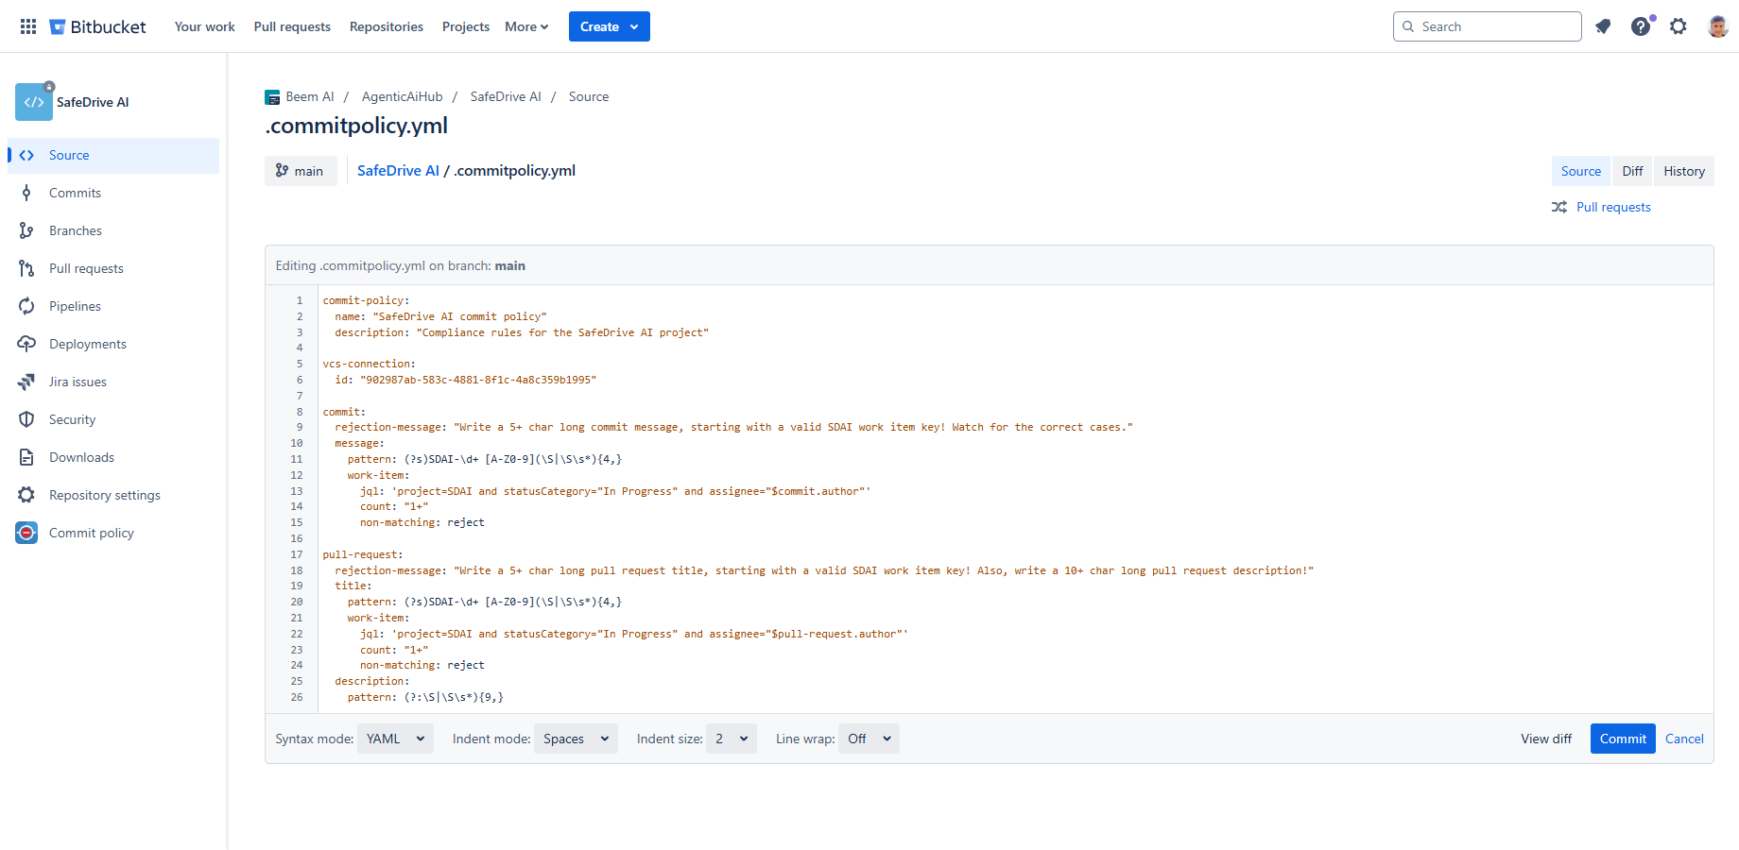This screenshot has width=1739, height=850.
Task: Open Projects in top navigation
Action: pyautogui.click(x=466, y=26)
